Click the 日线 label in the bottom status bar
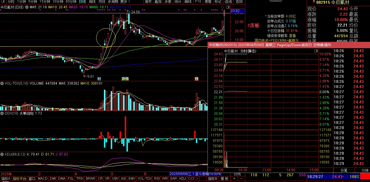The image size is (370, 182). point(237,174)
